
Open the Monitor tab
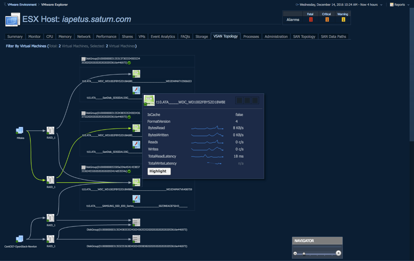point(35,37)
